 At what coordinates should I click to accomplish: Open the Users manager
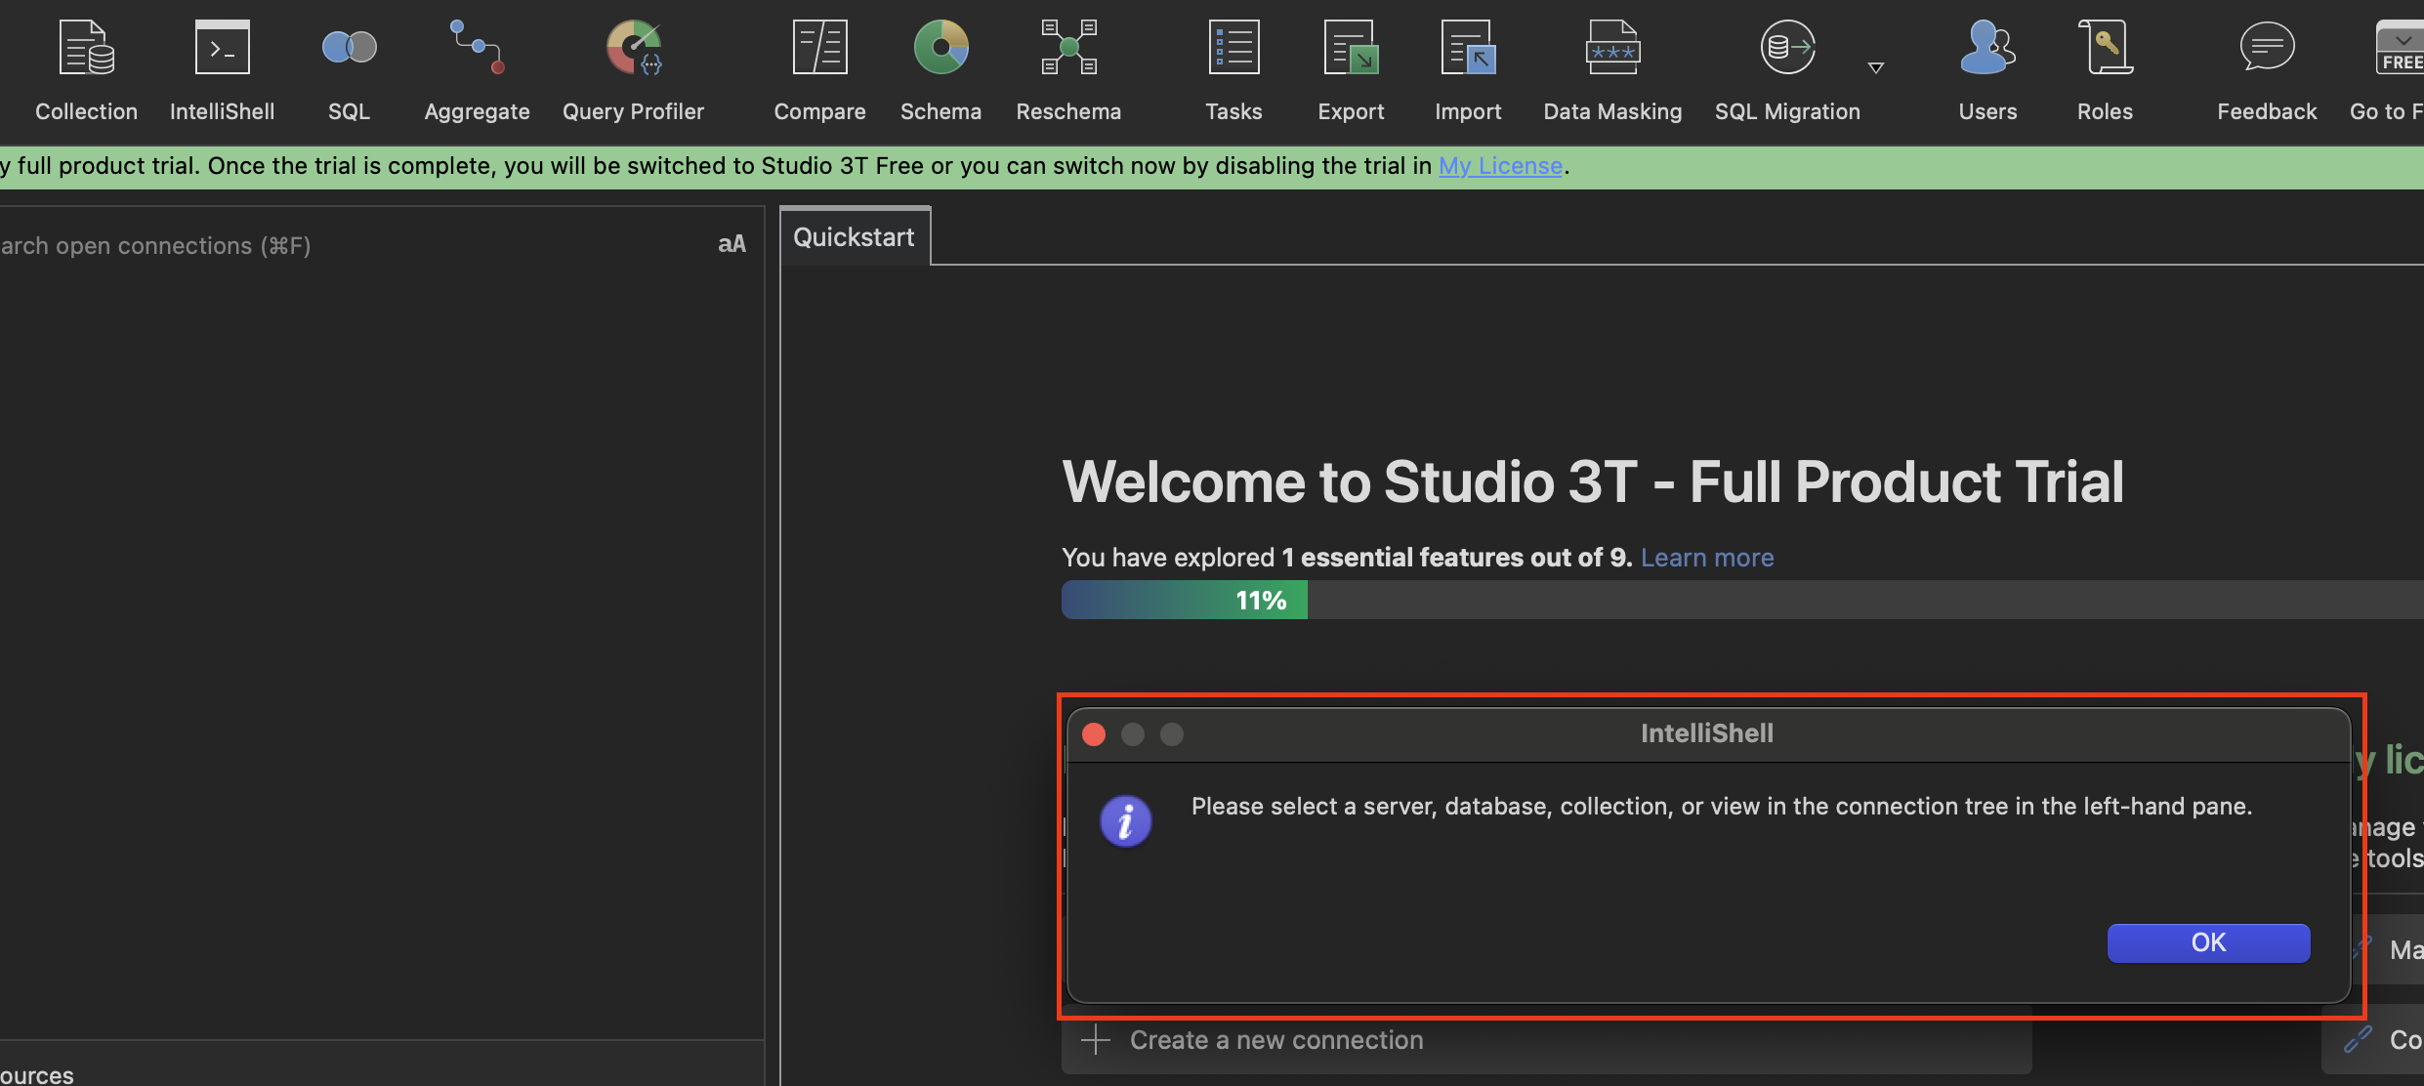coord(1987,71)
